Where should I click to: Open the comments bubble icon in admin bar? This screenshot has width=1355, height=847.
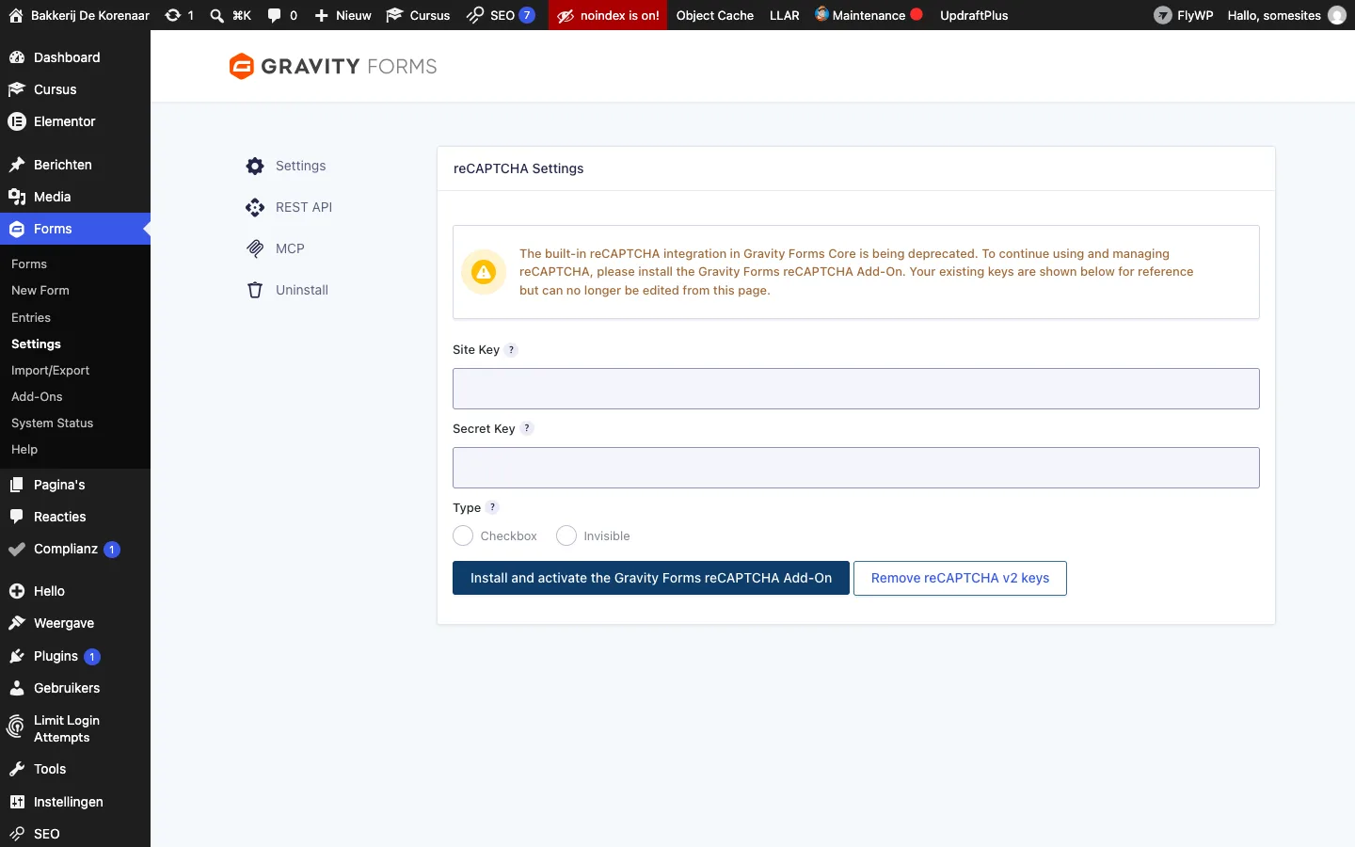274,15
